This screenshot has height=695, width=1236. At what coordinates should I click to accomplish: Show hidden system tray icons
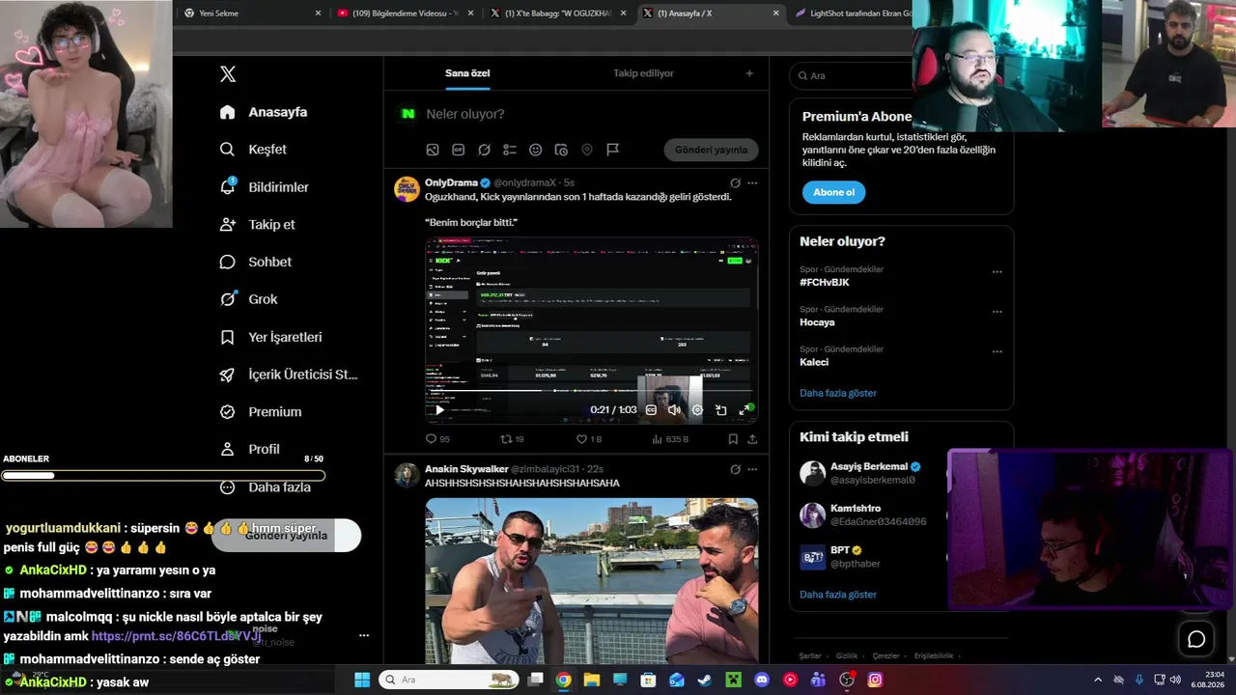(1098, 680)
